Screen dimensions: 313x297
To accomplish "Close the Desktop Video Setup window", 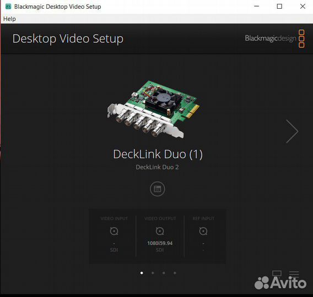I will (x=303, y=7).
